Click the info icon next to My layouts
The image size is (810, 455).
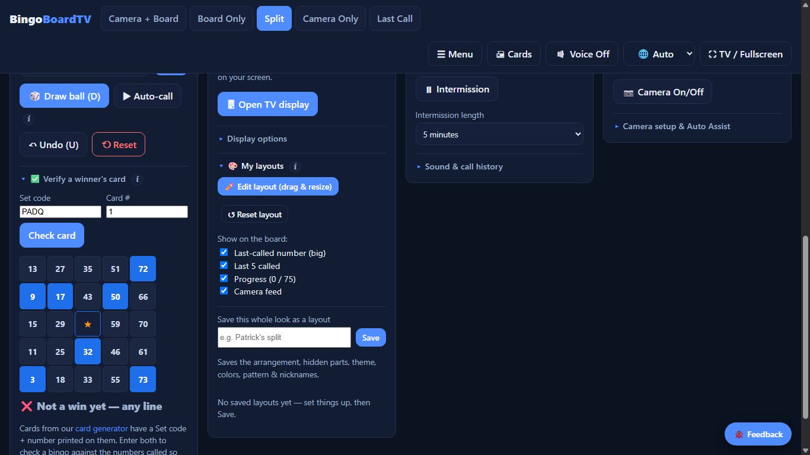[295, 166]
